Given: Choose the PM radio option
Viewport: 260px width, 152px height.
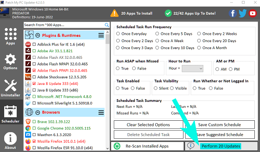Looking at the screenshot, I should pyautogui.click(x=231, y=69).
